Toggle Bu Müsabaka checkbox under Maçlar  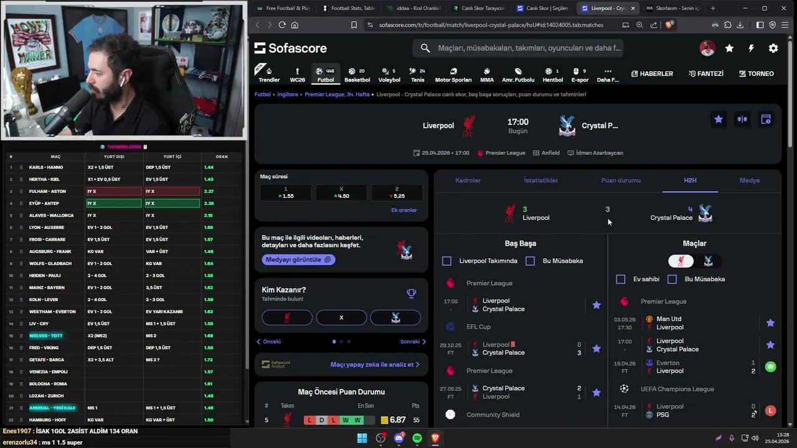672,279
